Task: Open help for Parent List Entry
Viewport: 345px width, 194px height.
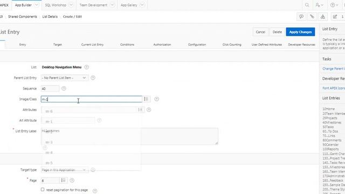Action: pos(93,78)
